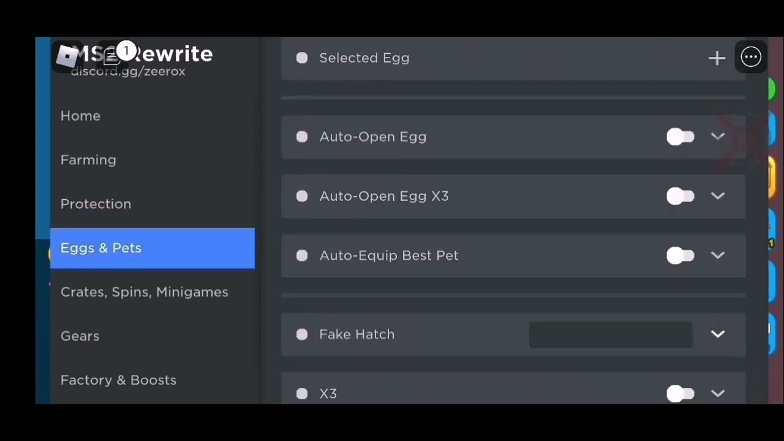Go to the Farming section
784x441 pixels.
88,160
